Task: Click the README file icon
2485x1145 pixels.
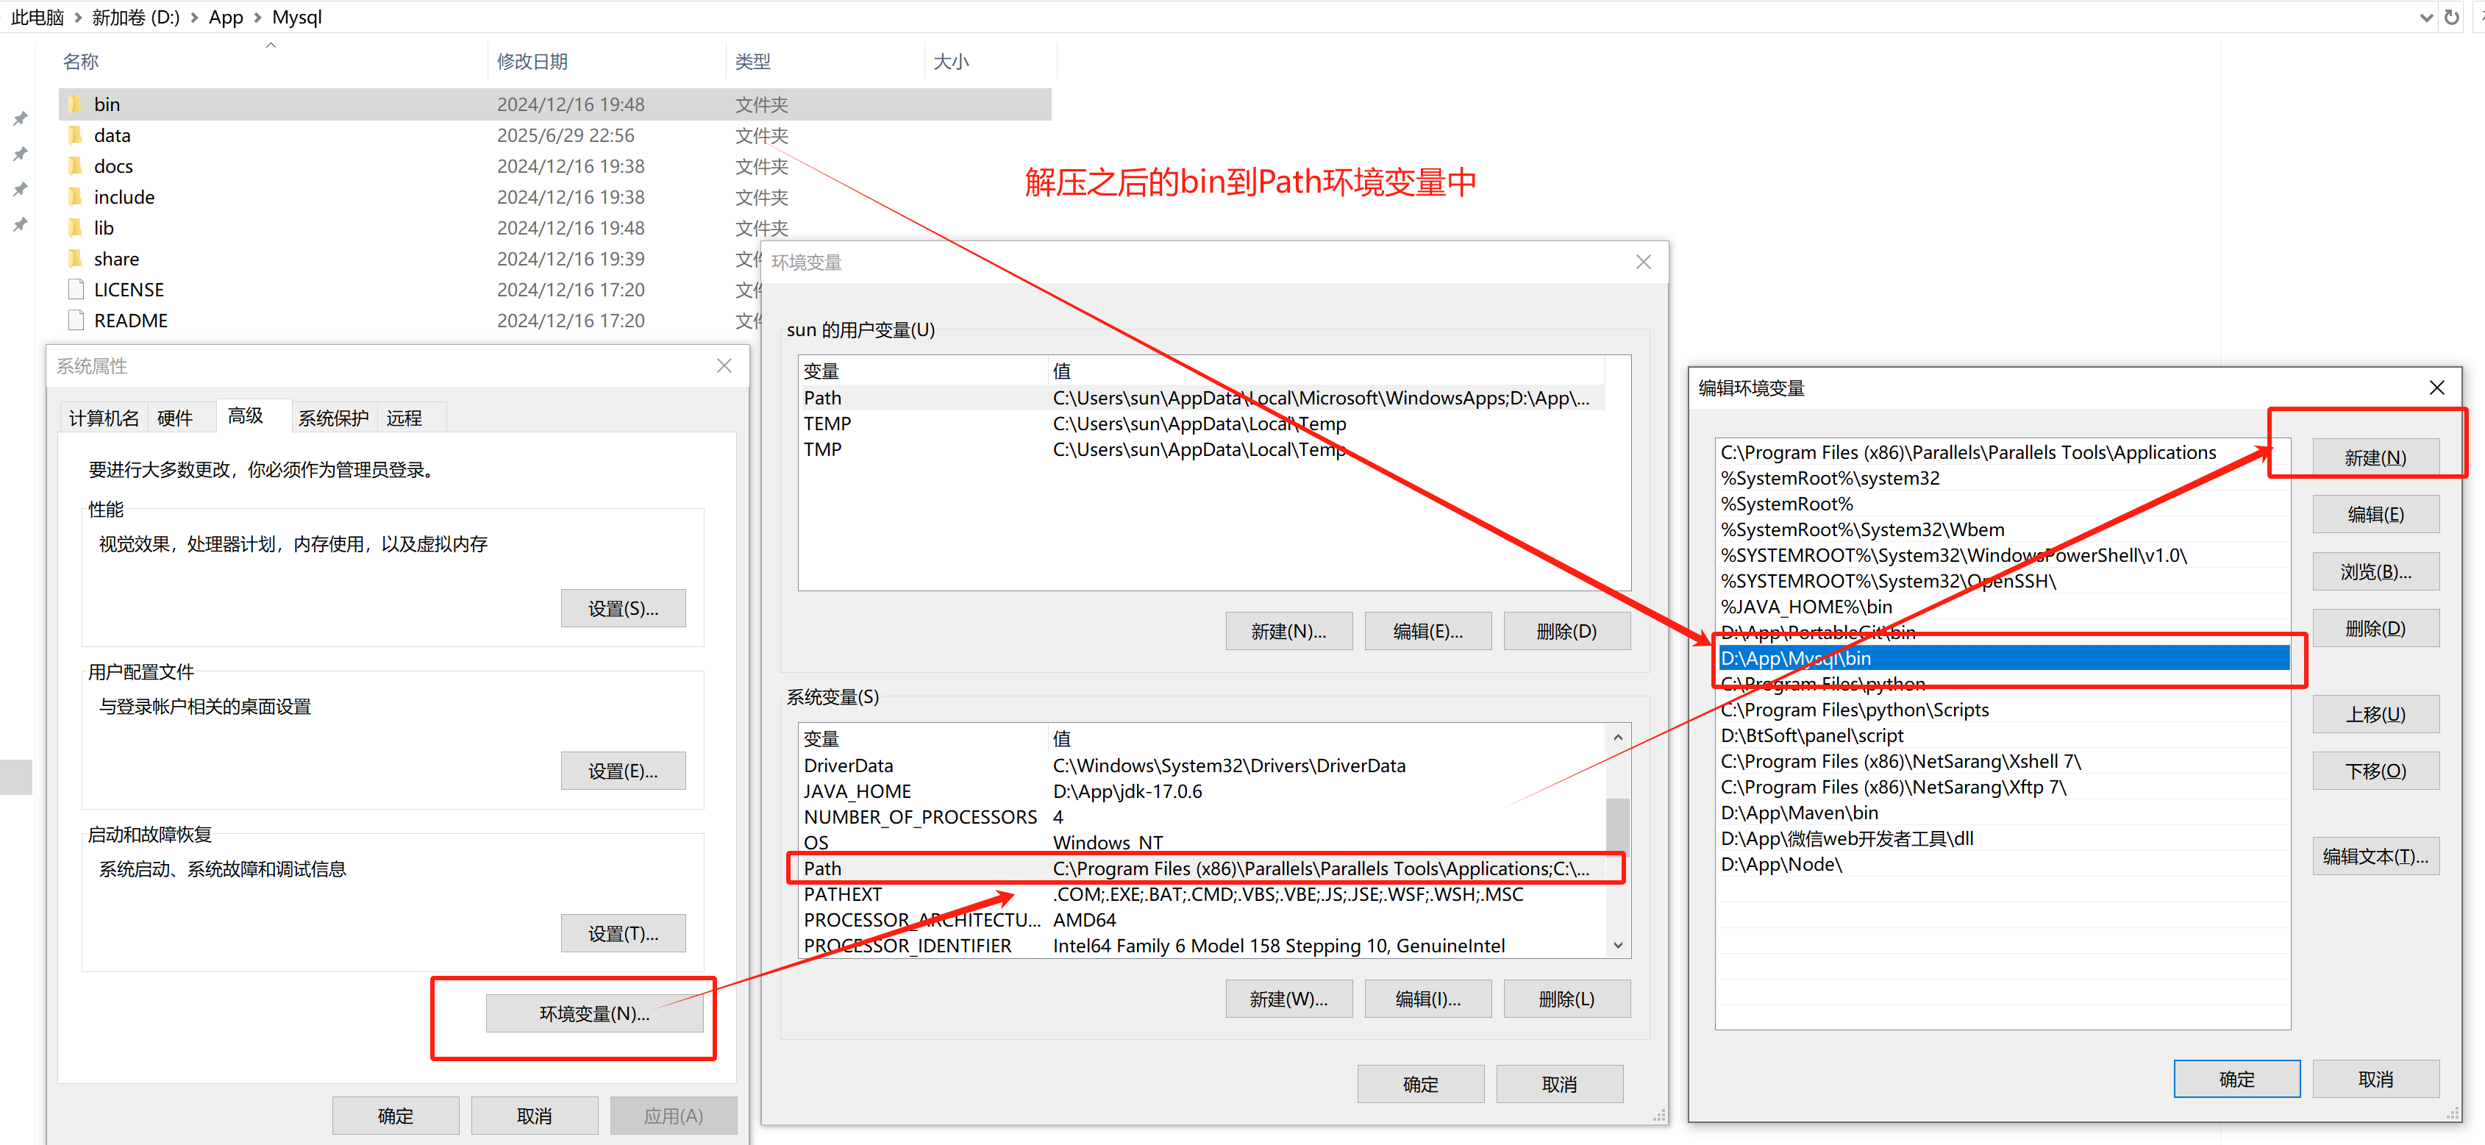Action: click(75, 320)
